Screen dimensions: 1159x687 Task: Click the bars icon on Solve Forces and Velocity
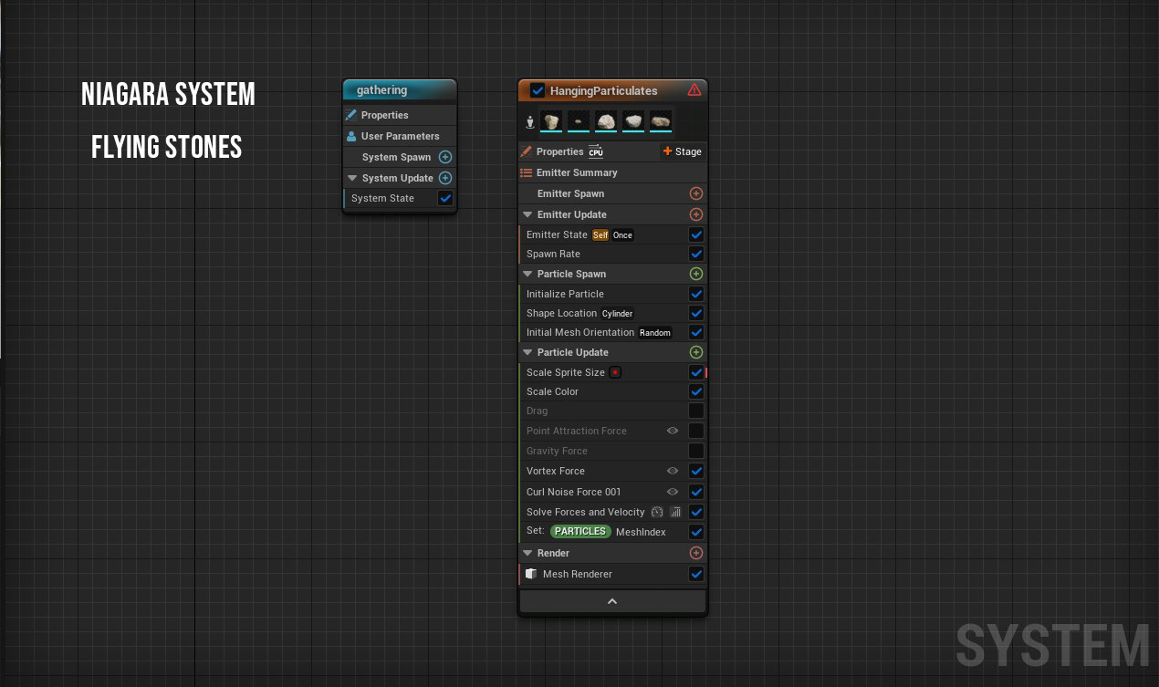coord(675,512)
